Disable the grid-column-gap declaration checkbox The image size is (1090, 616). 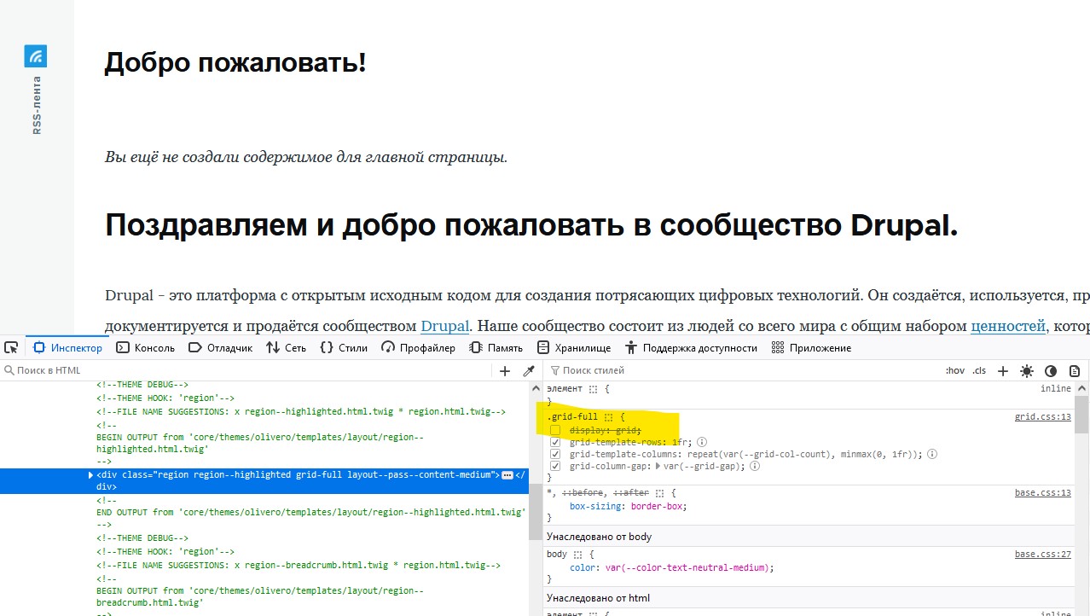click(x=555, y=467)
